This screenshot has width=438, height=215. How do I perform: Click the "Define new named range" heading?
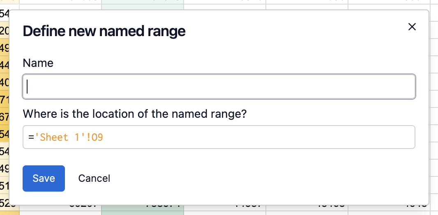tap(104, 31)
